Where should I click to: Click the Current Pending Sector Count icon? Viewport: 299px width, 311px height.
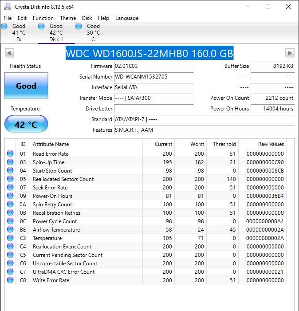pos(10,255)
